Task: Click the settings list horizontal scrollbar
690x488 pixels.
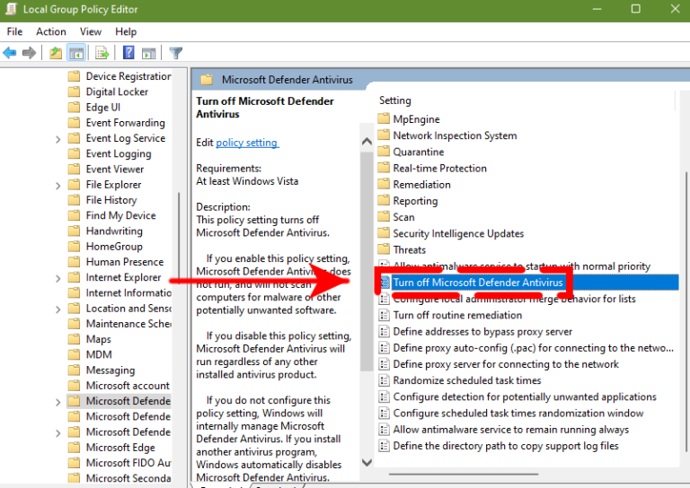Action: 464,475
